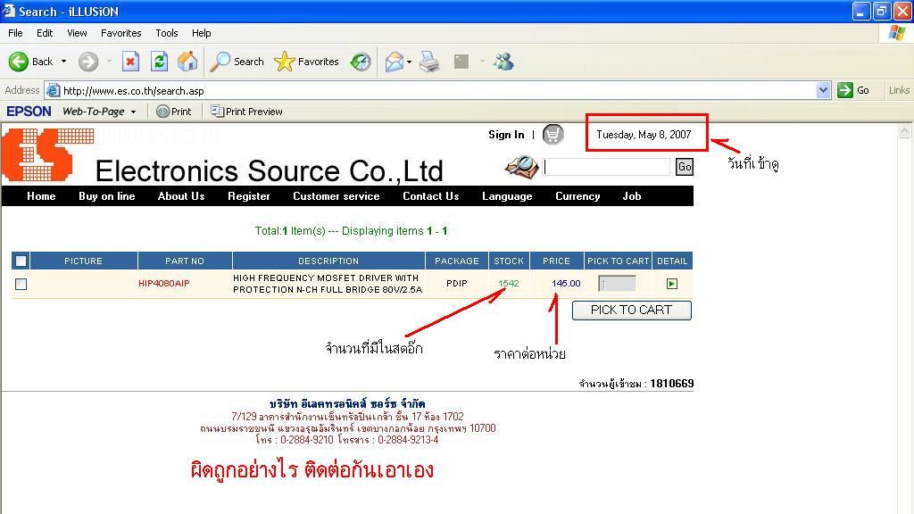Click the PART NO column header
The height and width of the screenshot is (514, 914).
coord(185,261)
